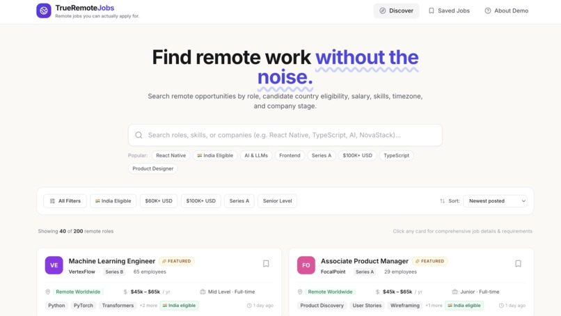Select the $100K+ USD popular tag

pos(358,155)
